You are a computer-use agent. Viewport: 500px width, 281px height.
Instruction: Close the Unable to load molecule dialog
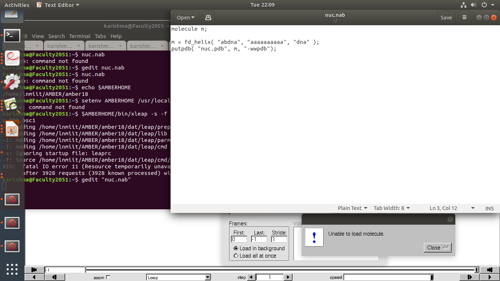pos(437,248)
